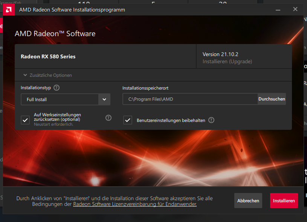The width and height of the screenshot is (307, 222).
Task: Start installation with Installieren button
Action: click(x=284, y=201)
